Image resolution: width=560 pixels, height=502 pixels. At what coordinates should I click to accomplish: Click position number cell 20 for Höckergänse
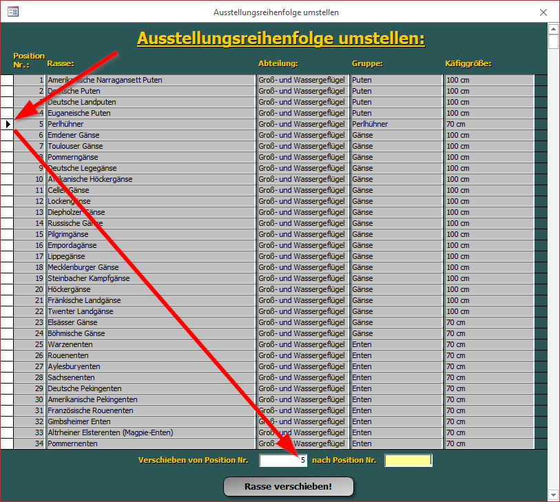[x=30, y=289]
